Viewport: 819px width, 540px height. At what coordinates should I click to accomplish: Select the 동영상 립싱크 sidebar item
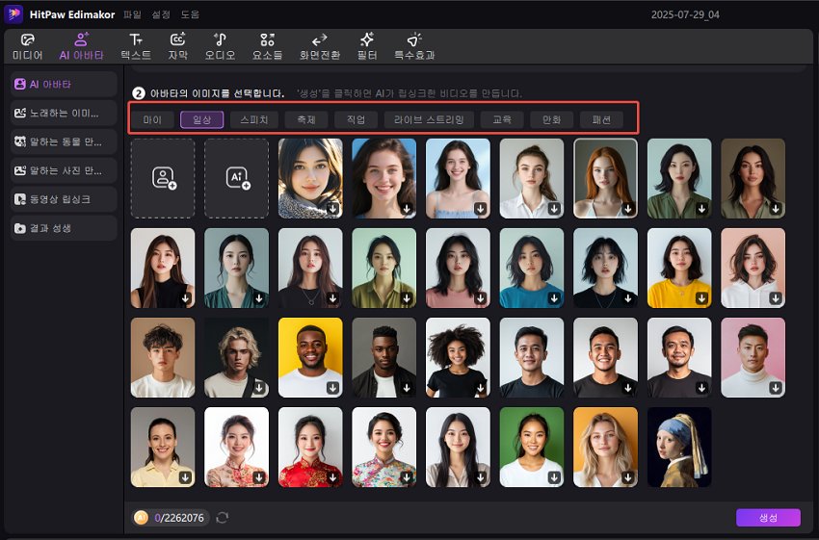64,199
